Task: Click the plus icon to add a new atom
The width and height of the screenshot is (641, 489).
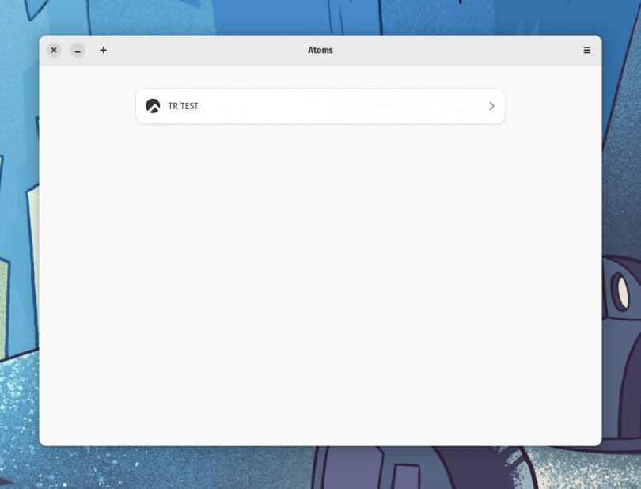Action: (103, 50)
